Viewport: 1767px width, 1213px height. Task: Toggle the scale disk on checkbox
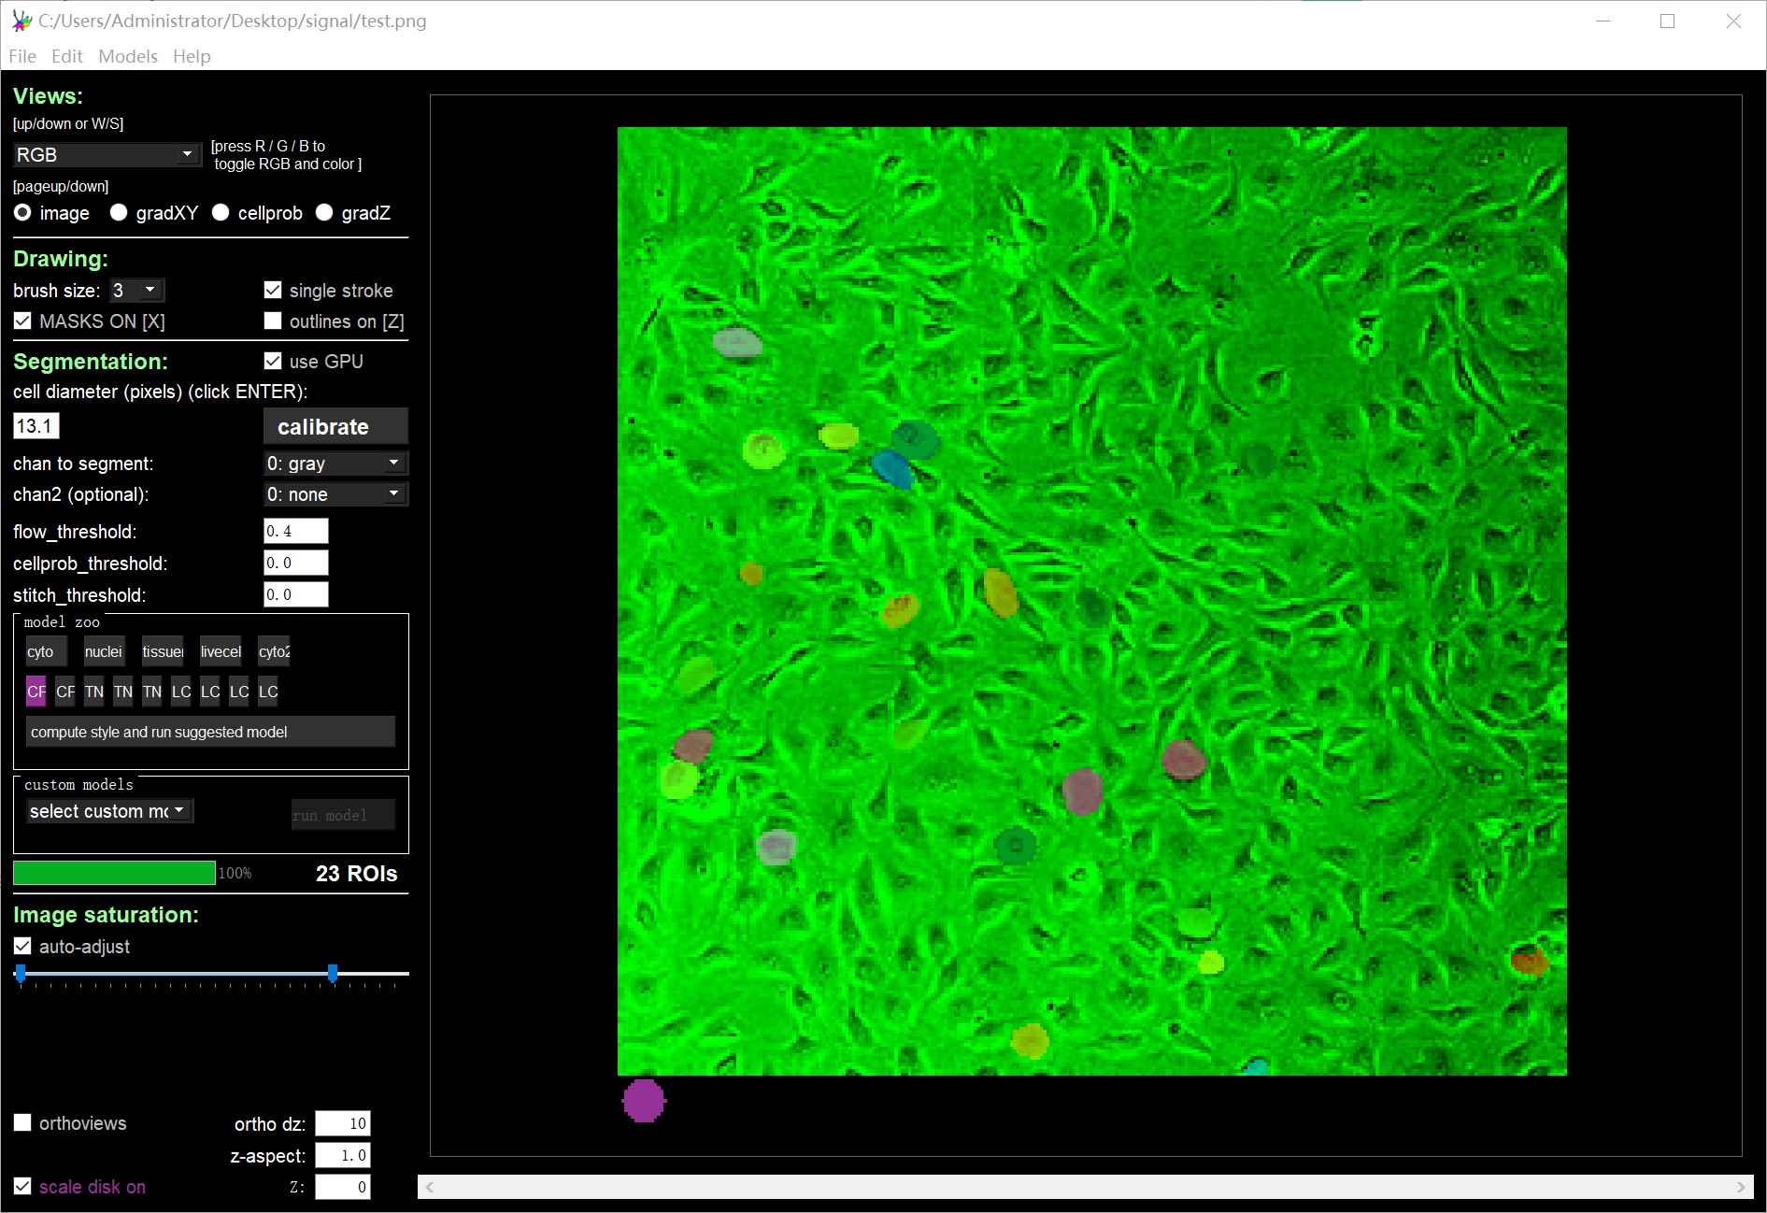click(22, 1186)
